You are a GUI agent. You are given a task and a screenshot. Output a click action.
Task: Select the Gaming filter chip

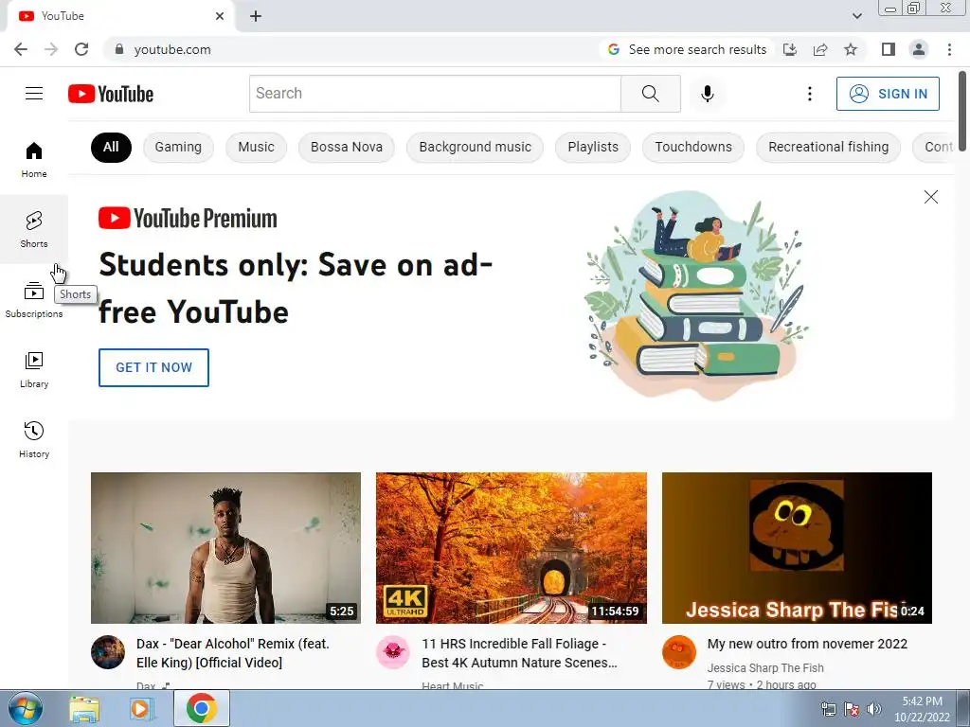178,147
